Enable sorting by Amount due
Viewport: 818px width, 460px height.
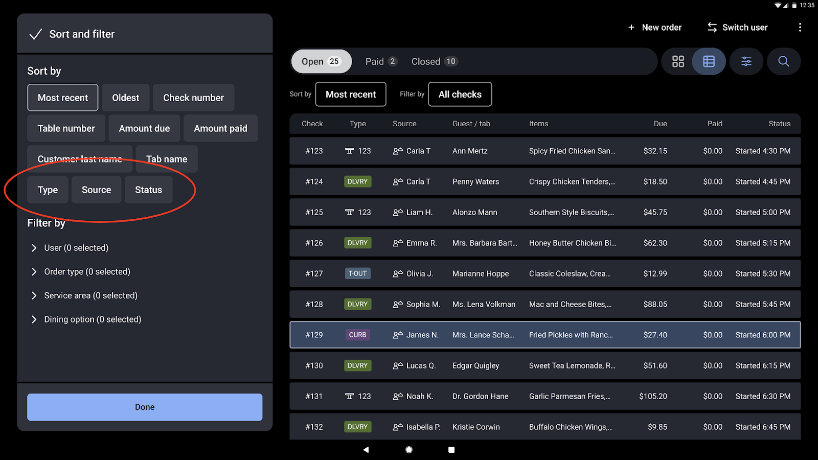[x=144, y=128]
